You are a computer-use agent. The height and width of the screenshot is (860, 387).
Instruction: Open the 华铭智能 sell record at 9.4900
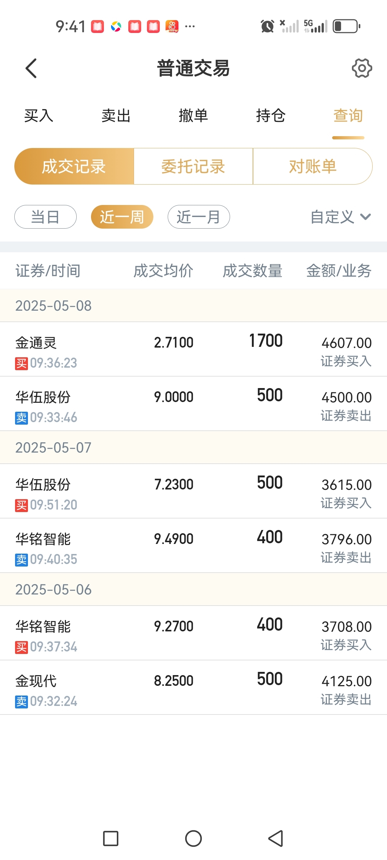point(193,545)
